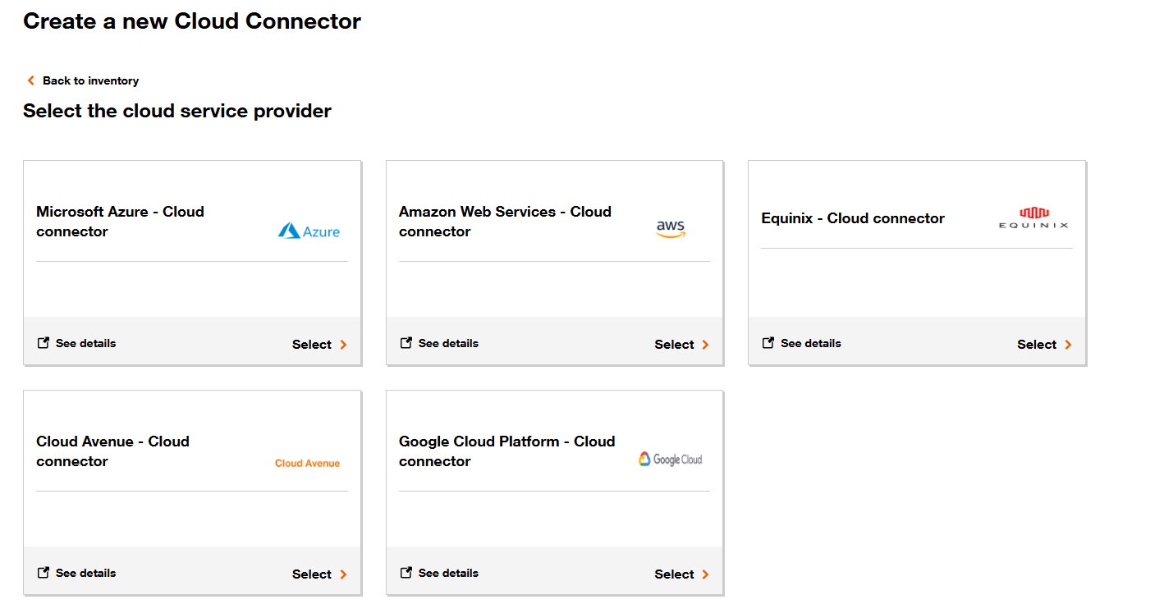
Task: Click 'Create a new Cloud Connector' heading
Action: pyautogui.click(x=192, y=21)
